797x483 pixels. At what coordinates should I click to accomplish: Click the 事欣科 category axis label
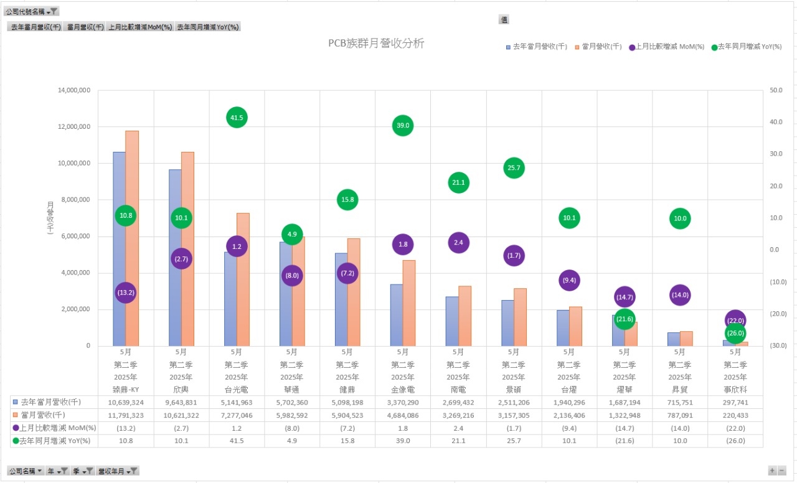(735, 388)
